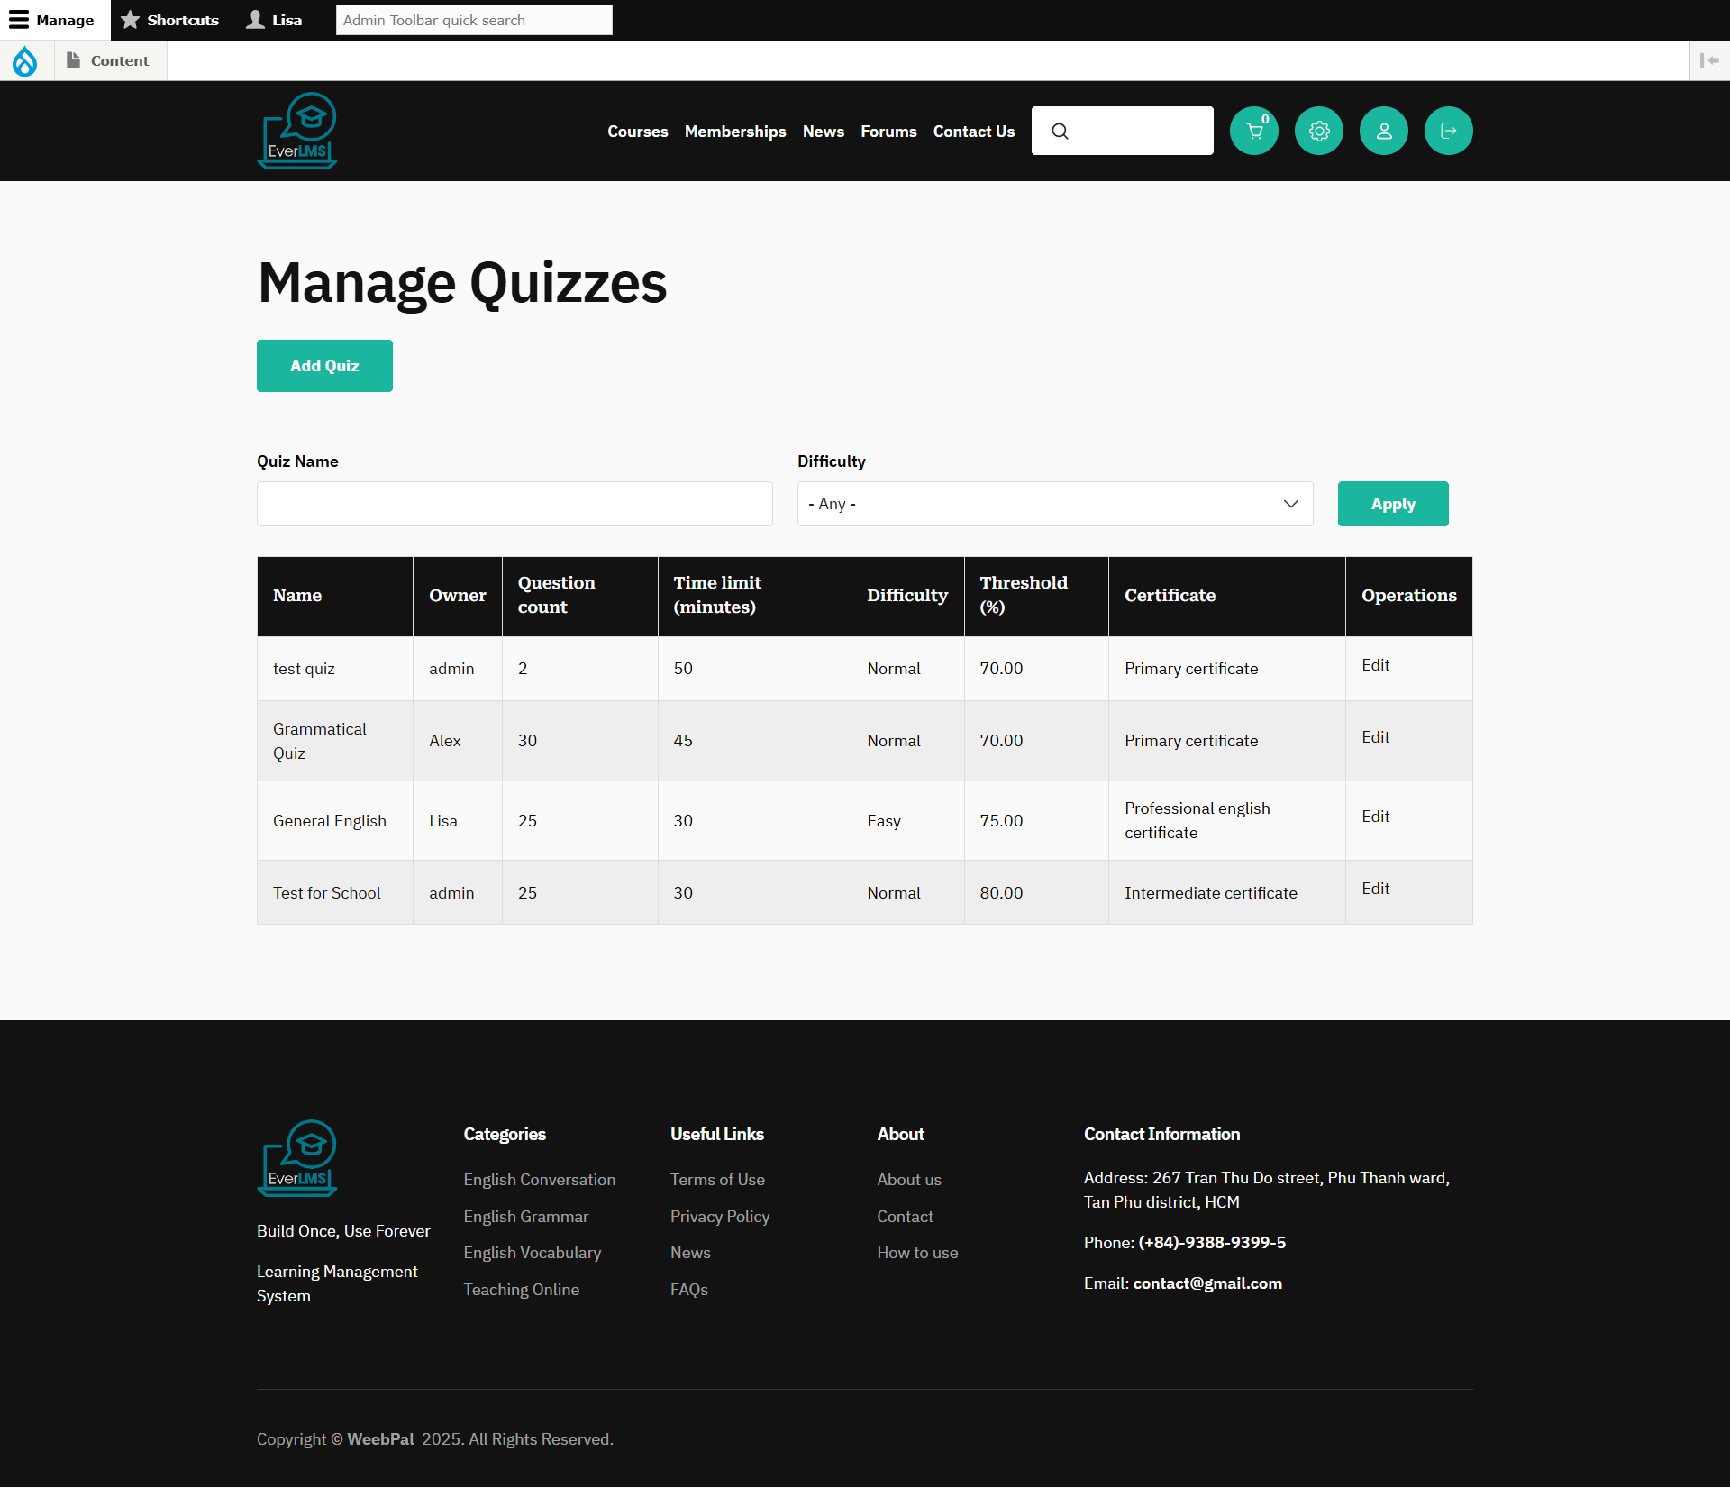
Task: Click the EverLMS logo in header
Action: pyautogui.click(x=297, y=131)
